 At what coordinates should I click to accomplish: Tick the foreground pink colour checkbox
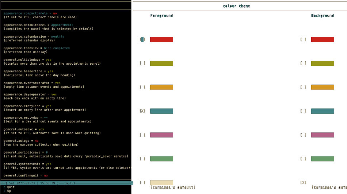point(142,135)
